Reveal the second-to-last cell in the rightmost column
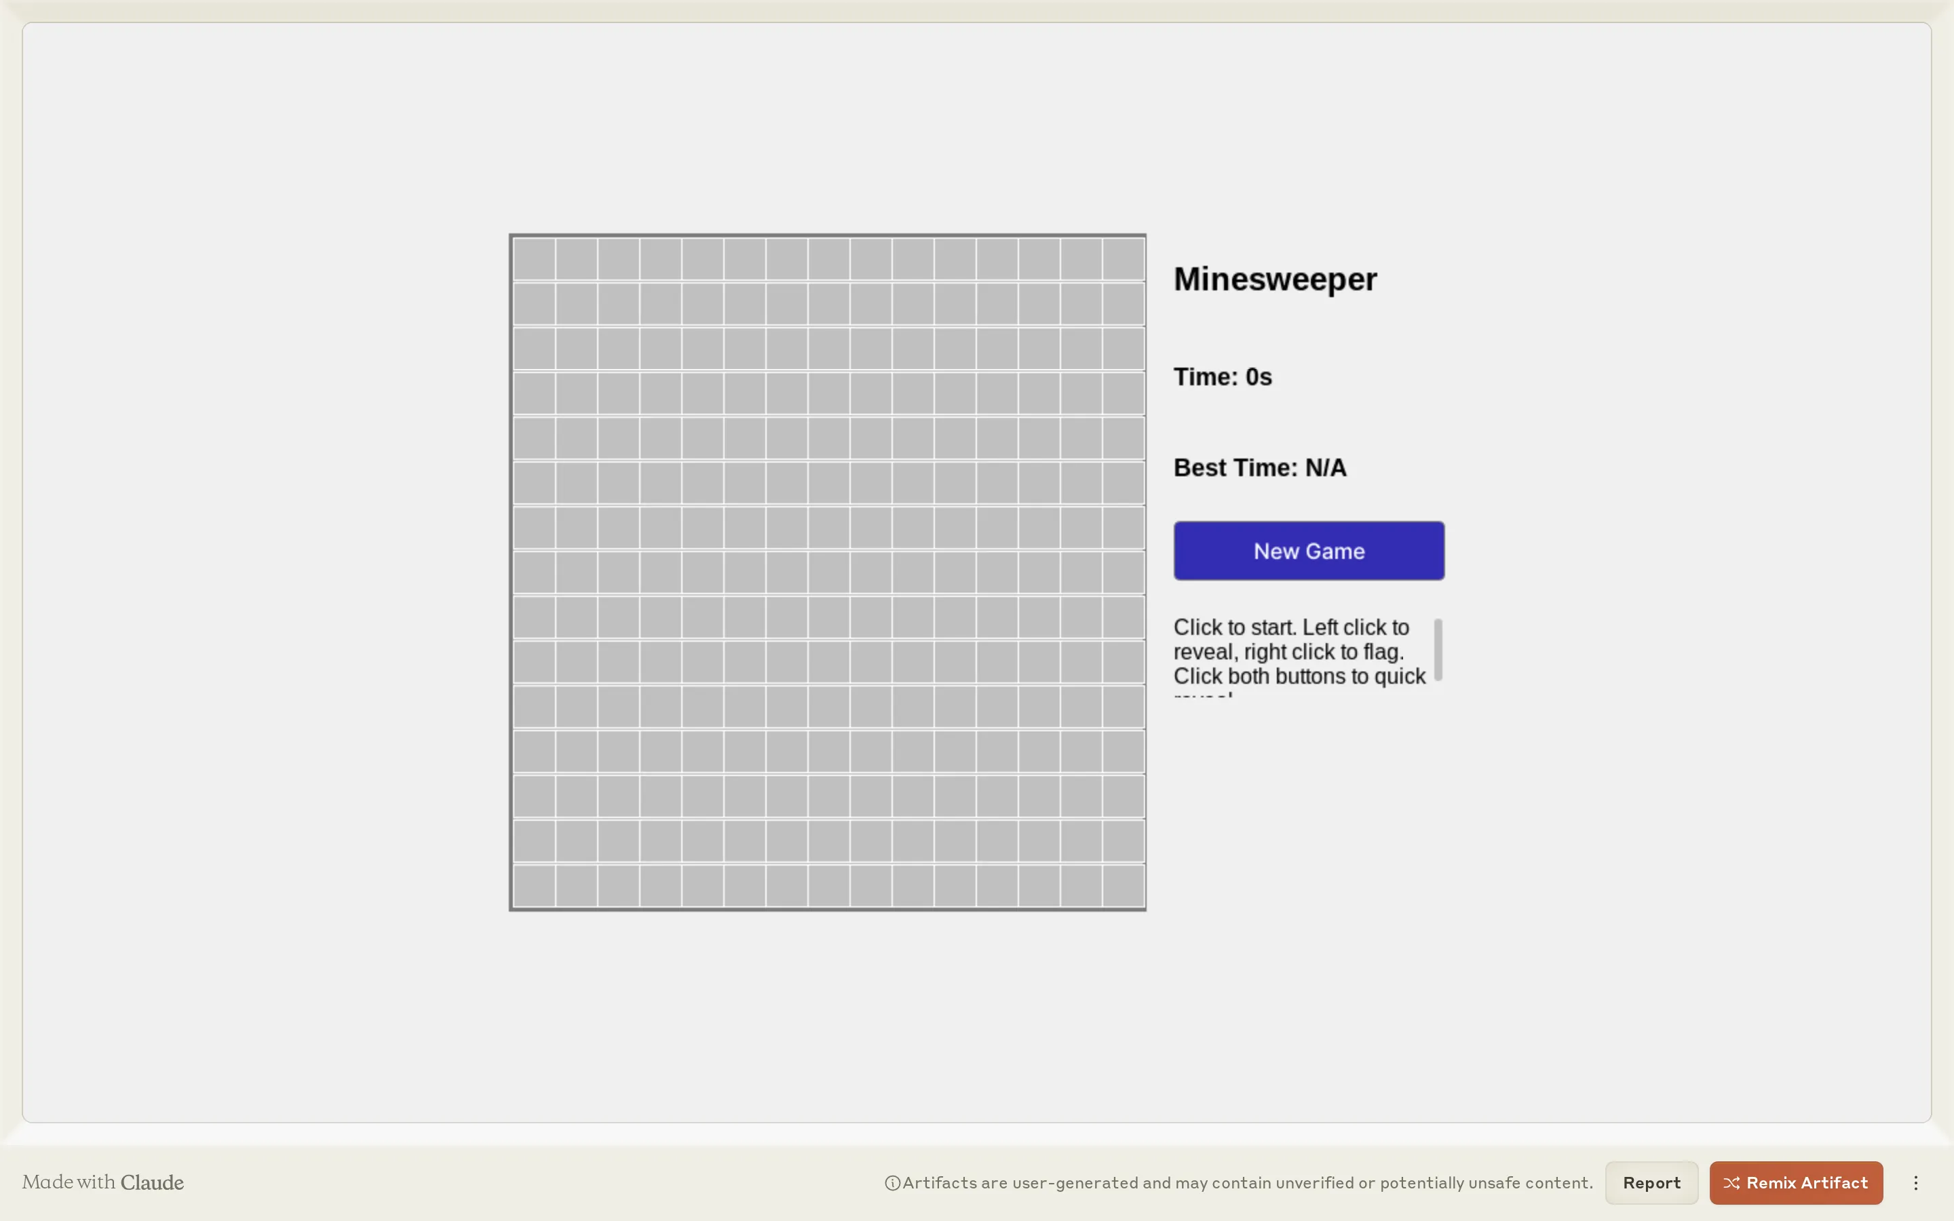This screenshot has width=1954, height=1221. [x=1123, y=841]
